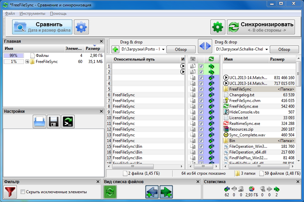
Task: Open the Помощь menu
Action: click(58, 13)
